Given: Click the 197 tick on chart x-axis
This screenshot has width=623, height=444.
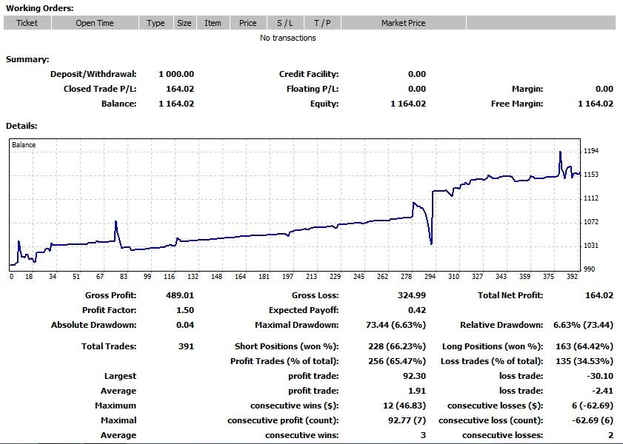Looking at the screenshot, I should (287, 277).
